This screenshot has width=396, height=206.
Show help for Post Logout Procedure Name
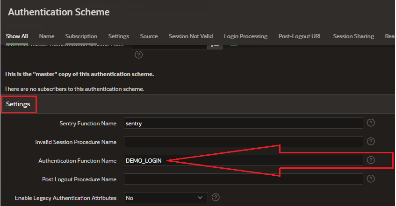click(371, 179)
